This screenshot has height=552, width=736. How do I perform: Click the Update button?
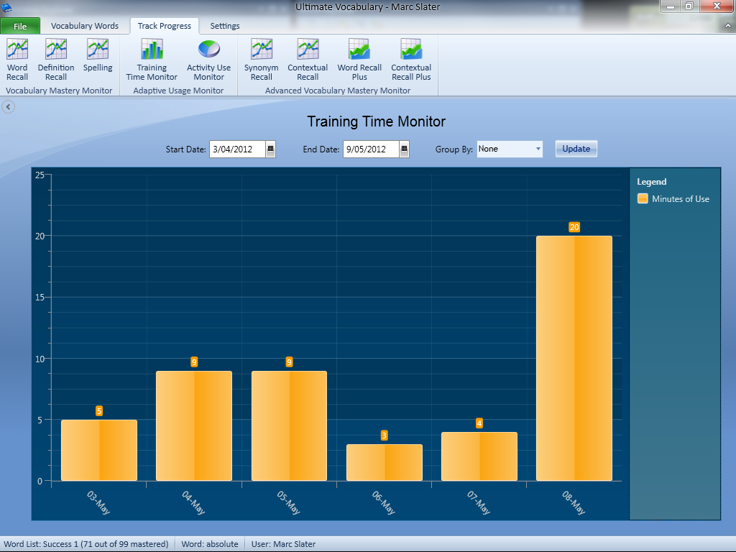click(576, 149)
